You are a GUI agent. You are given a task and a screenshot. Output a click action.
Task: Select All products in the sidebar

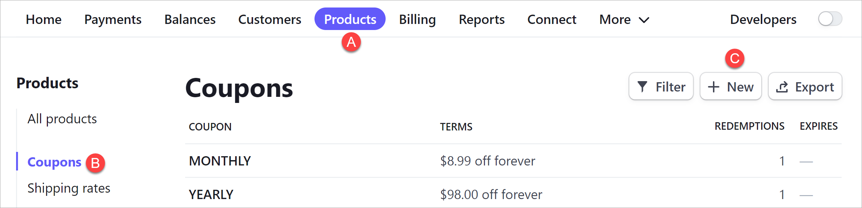(62, 119)
